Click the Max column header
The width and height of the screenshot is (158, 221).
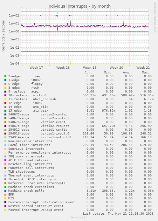pos(146,73)
